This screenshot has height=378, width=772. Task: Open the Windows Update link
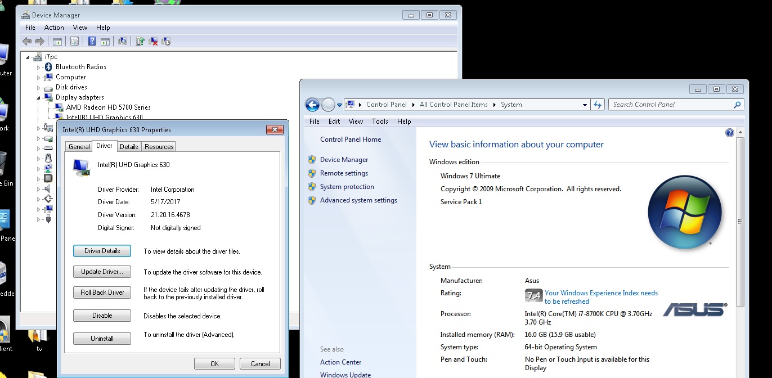[x=345, y=375]
